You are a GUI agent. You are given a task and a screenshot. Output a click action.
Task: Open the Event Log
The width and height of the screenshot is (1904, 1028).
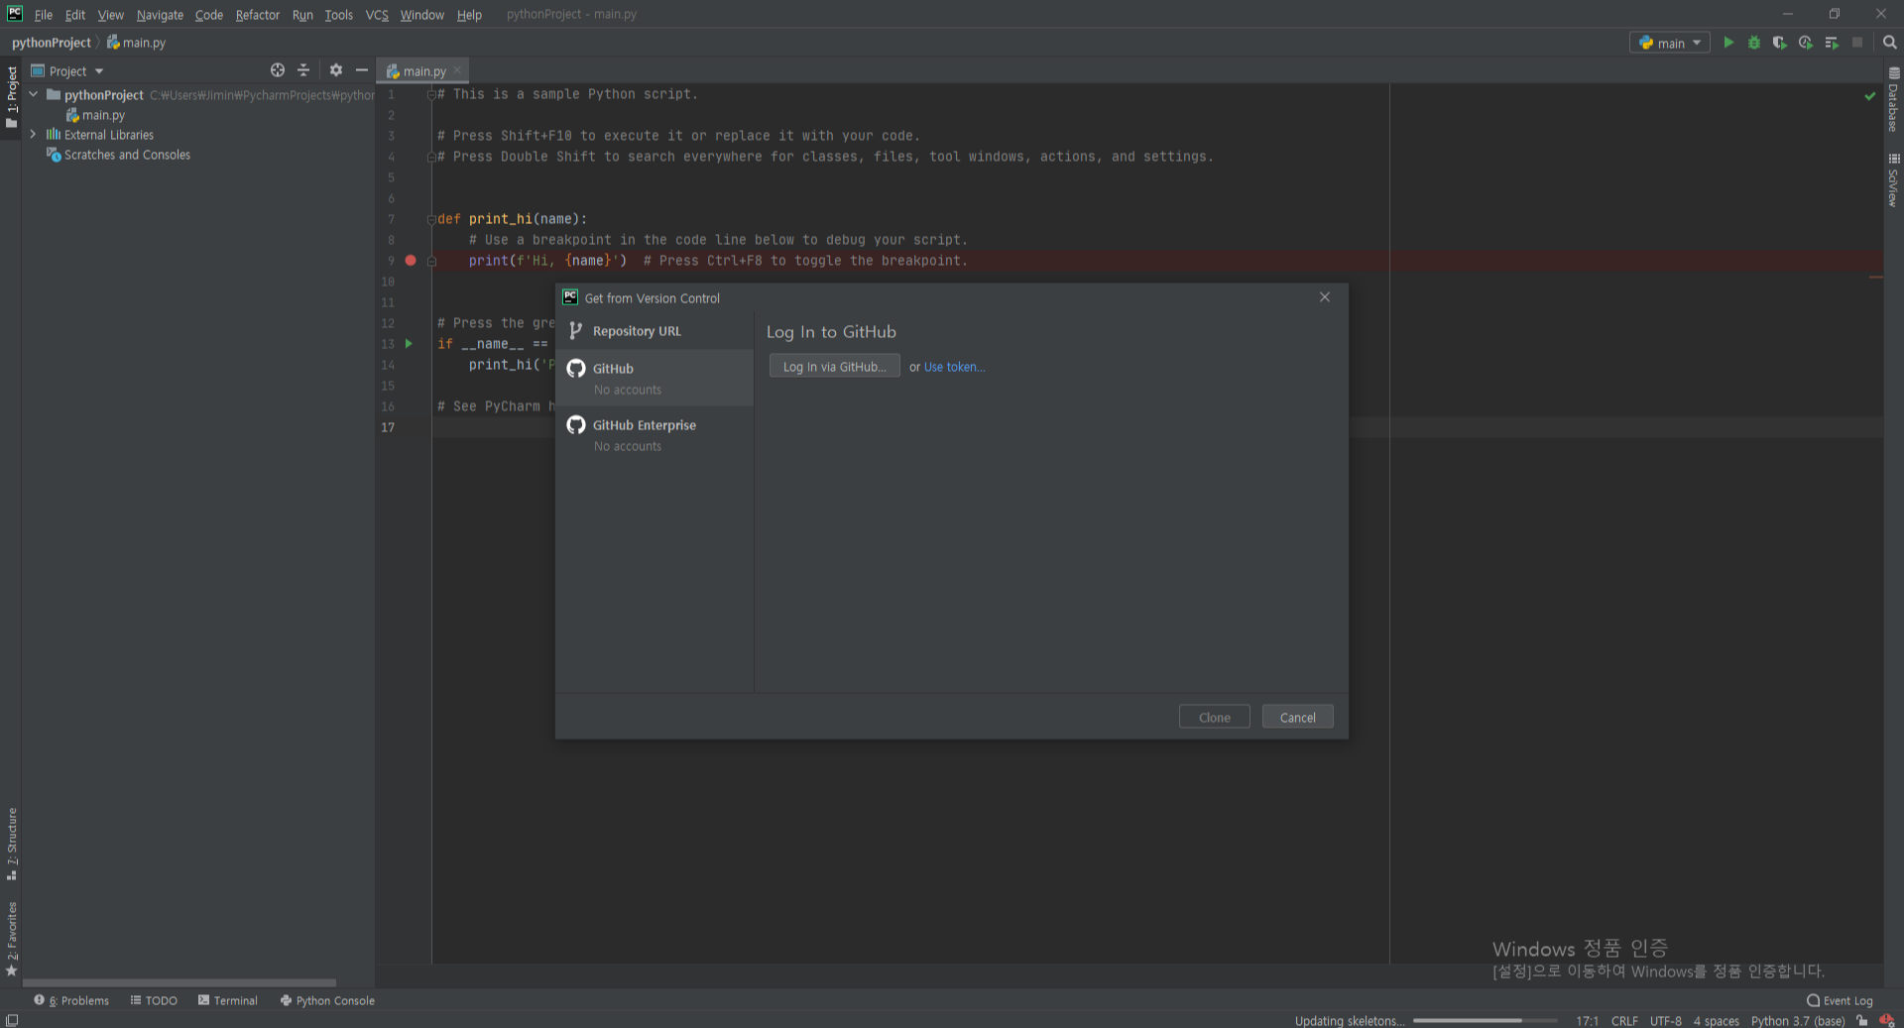click(1840, 1000)
